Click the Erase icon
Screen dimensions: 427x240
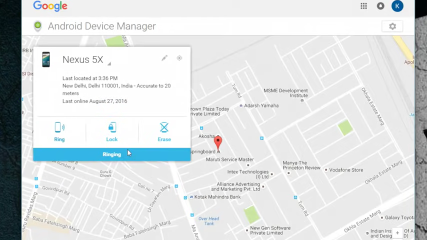[164, 127]
